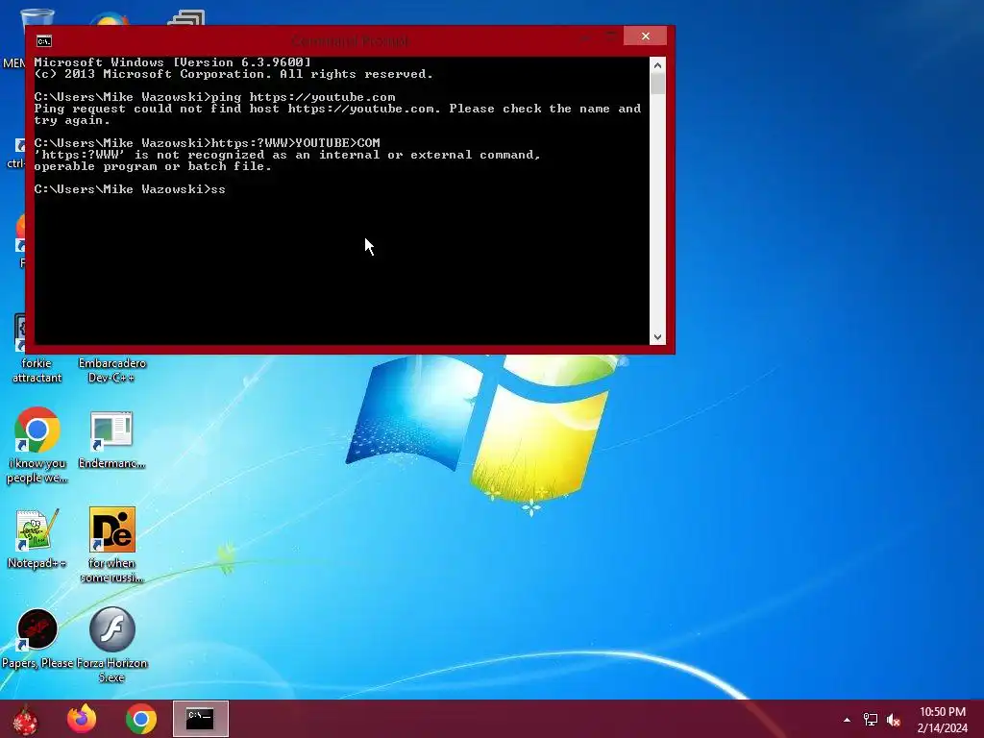Click the Start button ornament on taskbar
Viewport: 984px width, 738px height.
point(25,719)
